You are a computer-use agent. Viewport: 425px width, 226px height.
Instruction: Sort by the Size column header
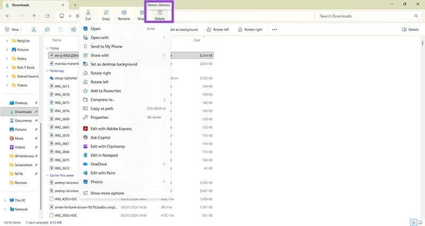197,40
